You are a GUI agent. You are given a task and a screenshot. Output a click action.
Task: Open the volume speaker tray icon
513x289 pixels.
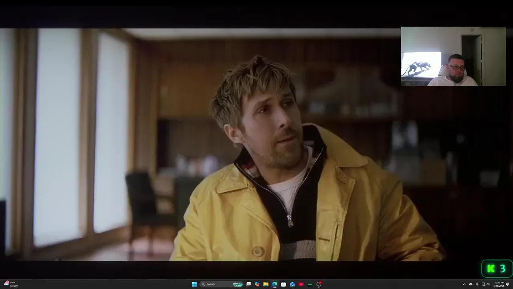coord(488,284)
